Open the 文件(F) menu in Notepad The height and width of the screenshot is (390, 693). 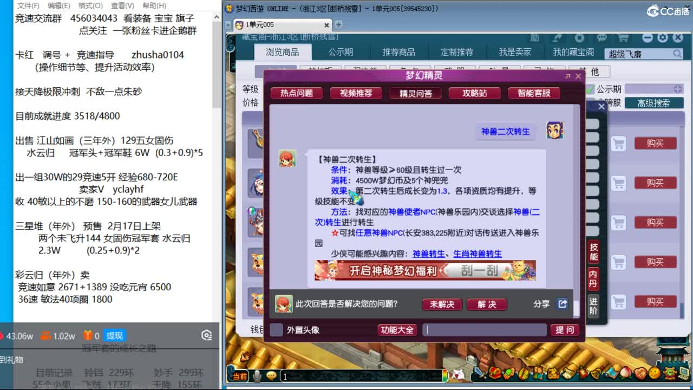point(28,5)
